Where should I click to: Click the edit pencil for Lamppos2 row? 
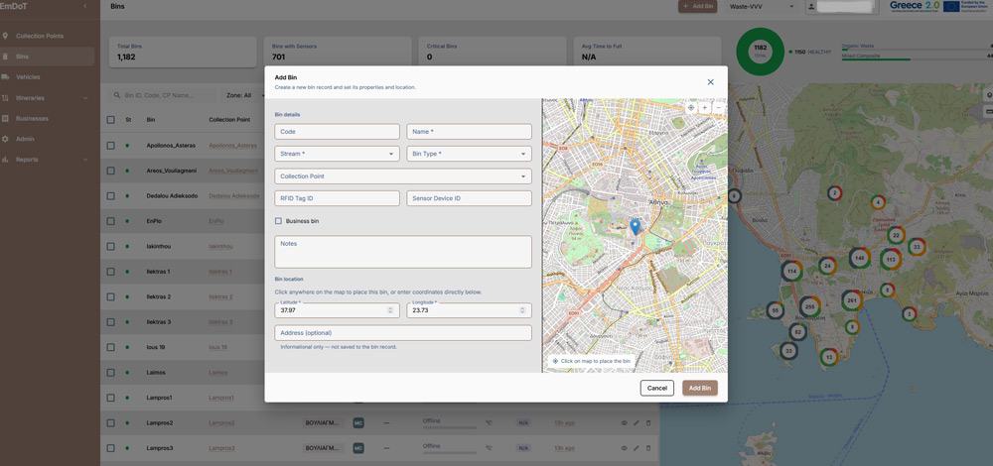coord(636,423)
